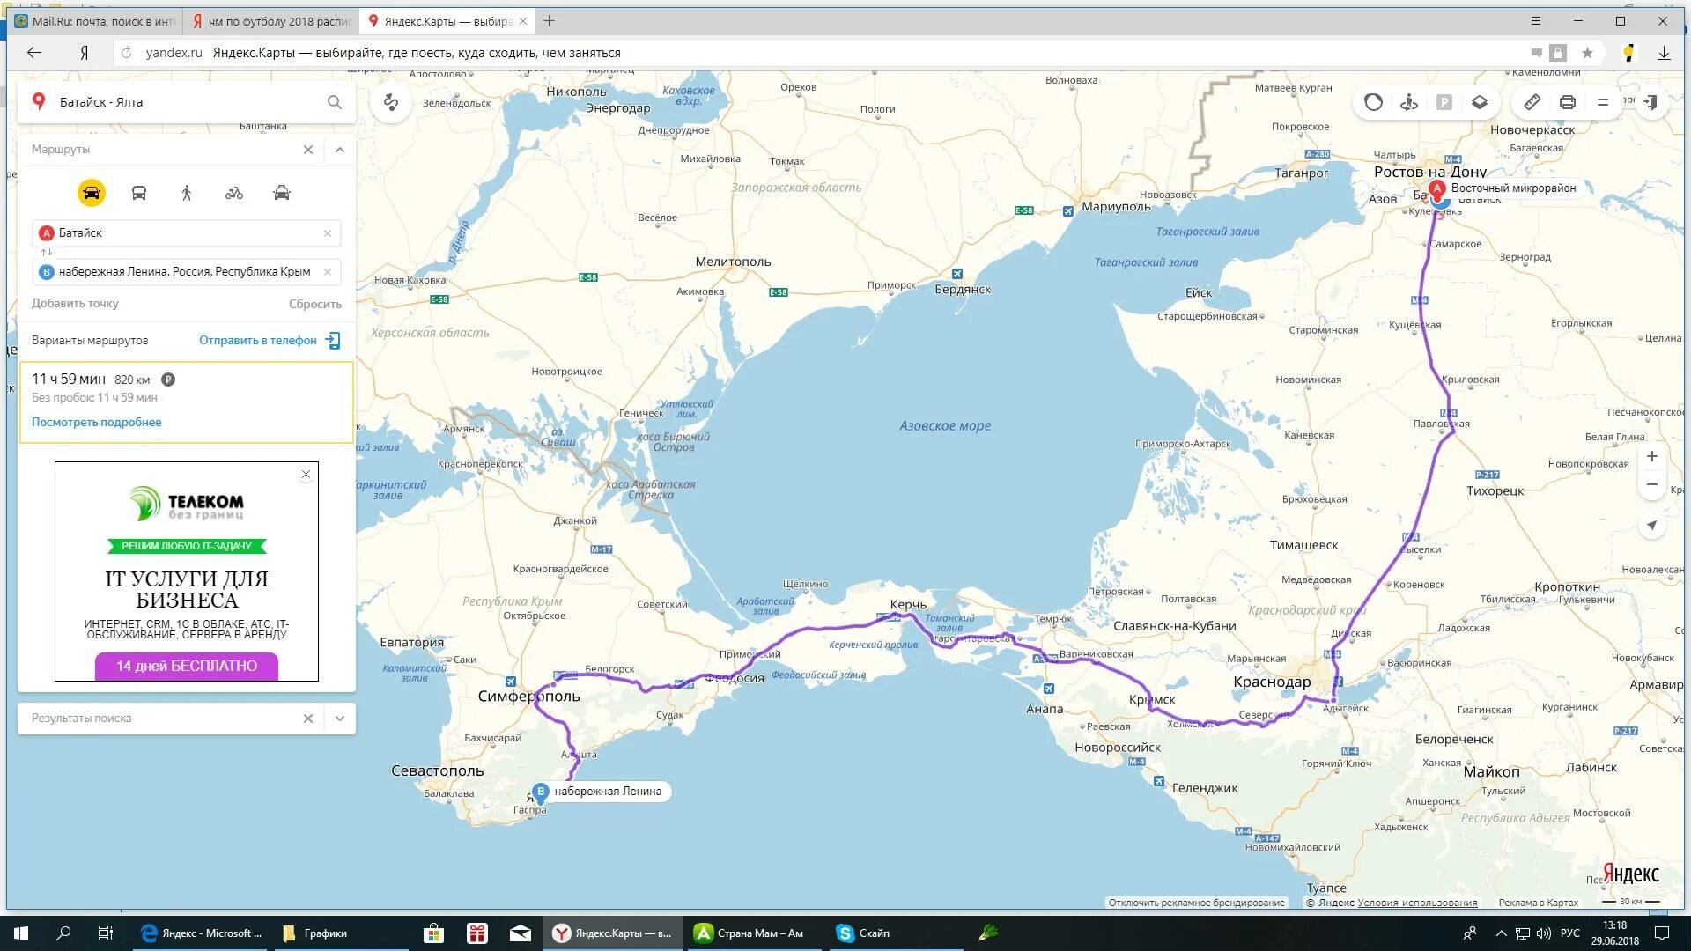Select the ruler measurement tool
Image resolution: width=1691 pixels, height=951 pixels.
tap(1532, 102)
